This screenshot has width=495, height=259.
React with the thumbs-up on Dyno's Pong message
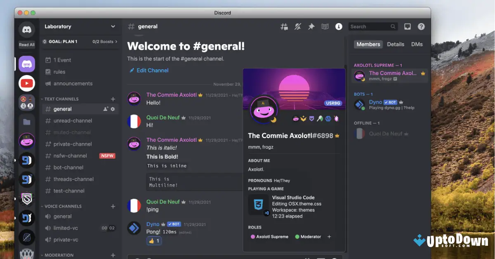tap(154, 240)
